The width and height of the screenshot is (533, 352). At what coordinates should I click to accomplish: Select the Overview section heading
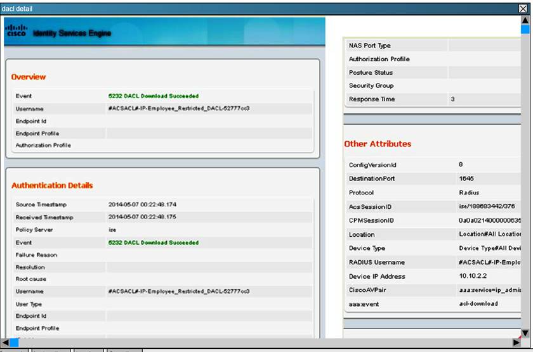pyautogui.click(x=29, y=77)
